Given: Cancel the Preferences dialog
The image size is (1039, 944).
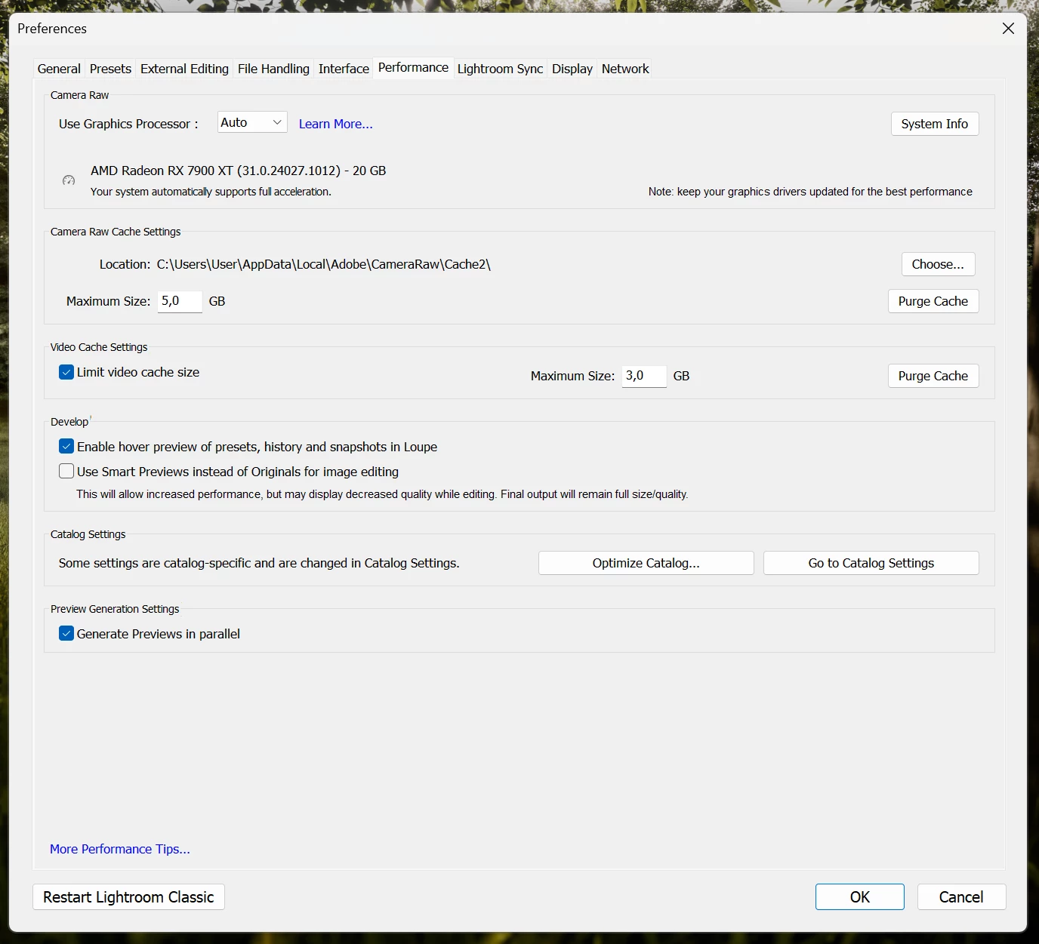Looking at the screenshot, I should point(961,897).
